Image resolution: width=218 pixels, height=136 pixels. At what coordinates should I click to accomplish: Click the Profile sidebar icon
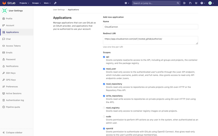tap(4, 18)
